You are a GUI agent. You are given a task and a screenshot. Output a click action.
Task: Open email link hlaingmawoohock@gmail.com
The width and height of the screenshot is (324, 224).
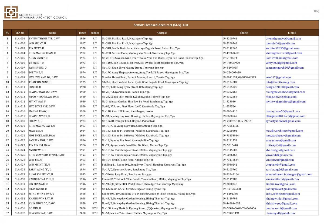tap(285, 92)
